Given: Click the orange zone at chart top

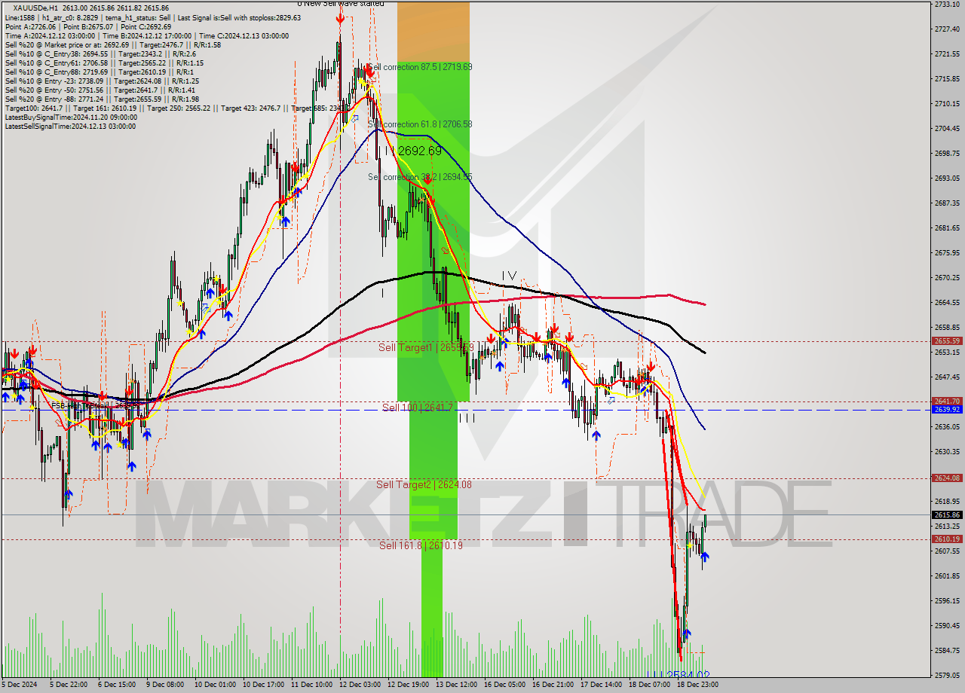Looking at the screenshot, I should (x=433, y=31).
